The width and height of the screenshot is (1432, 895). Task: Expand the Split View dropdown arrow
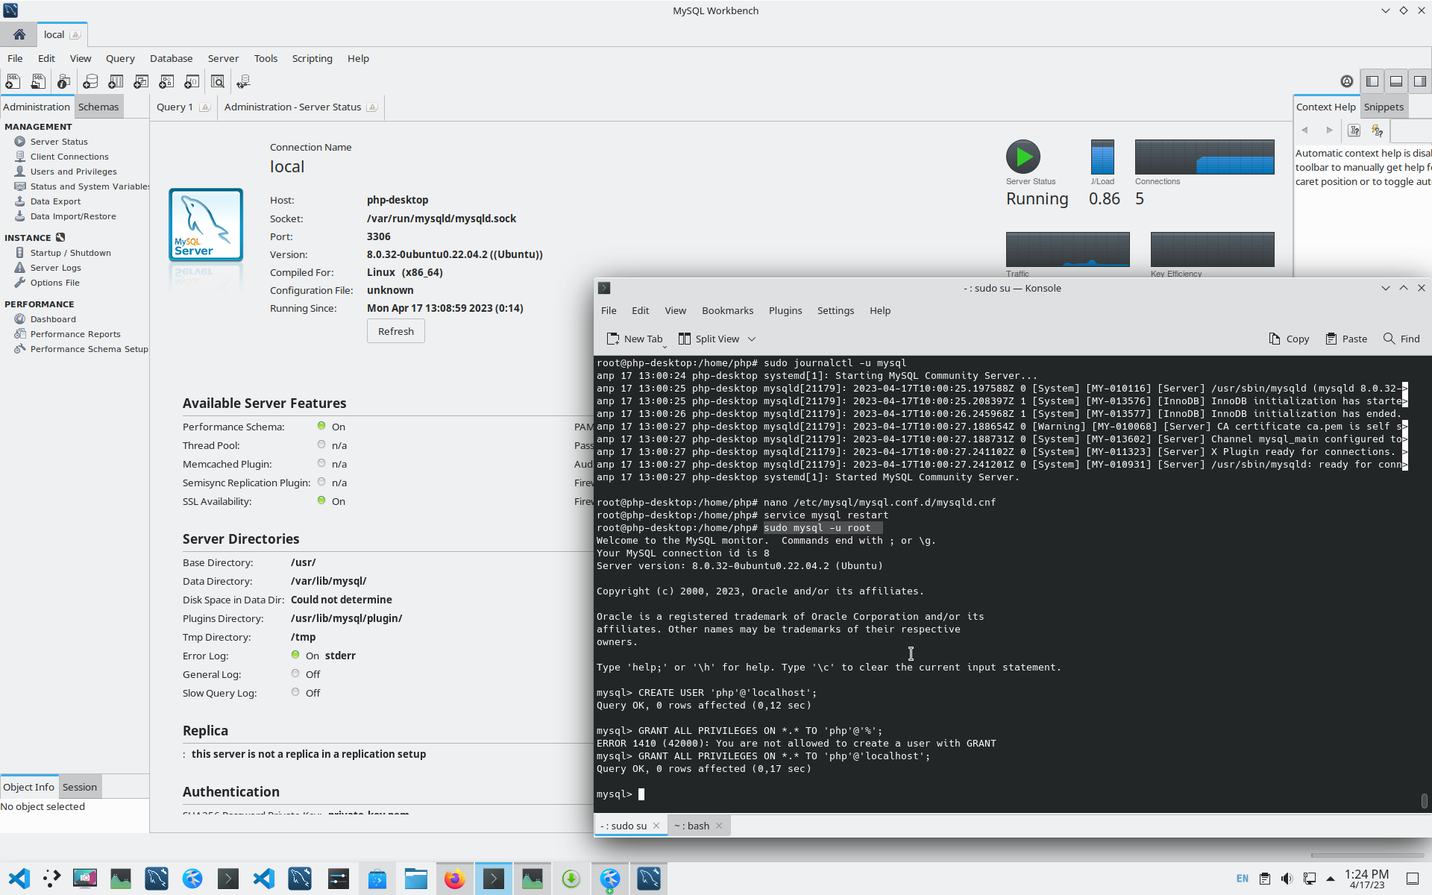752,339
